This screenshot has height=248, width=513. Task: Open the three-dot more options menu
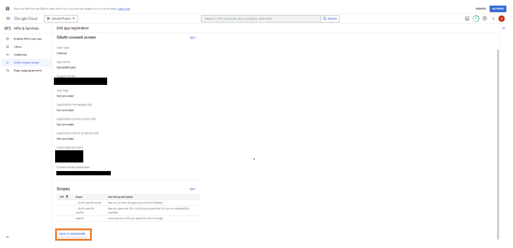[492, 19]
